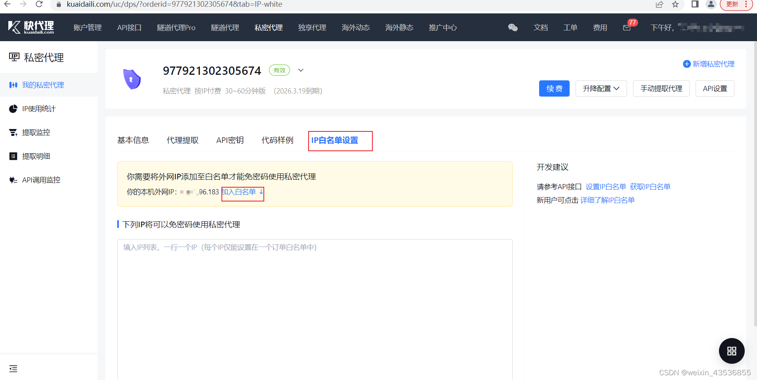Image resolution: width=757 pixels, height=380 pixels.
Task: Open the WeChat icon in top bar
Action: [x=513, y=27]
